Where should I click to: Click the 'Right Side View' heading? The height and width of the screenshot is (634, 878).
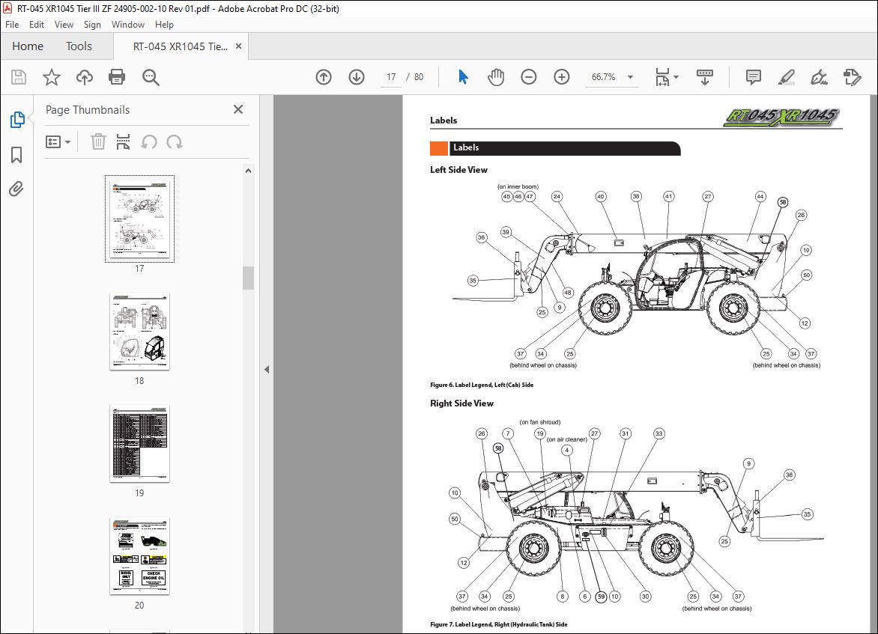click(x=461, y=403)
